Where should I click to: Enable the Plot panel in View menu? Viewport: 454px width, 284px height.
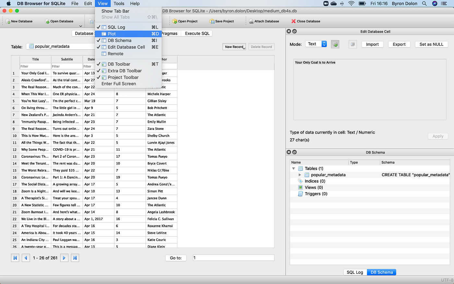(x=128, y=34)
